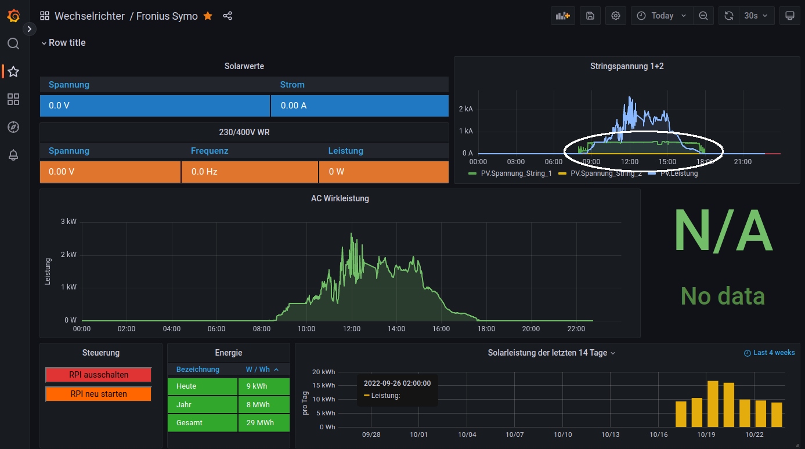Open the 30s refresh interval dropdown
This screenshot has width=805, height=449.
click(x=756, y=16)
